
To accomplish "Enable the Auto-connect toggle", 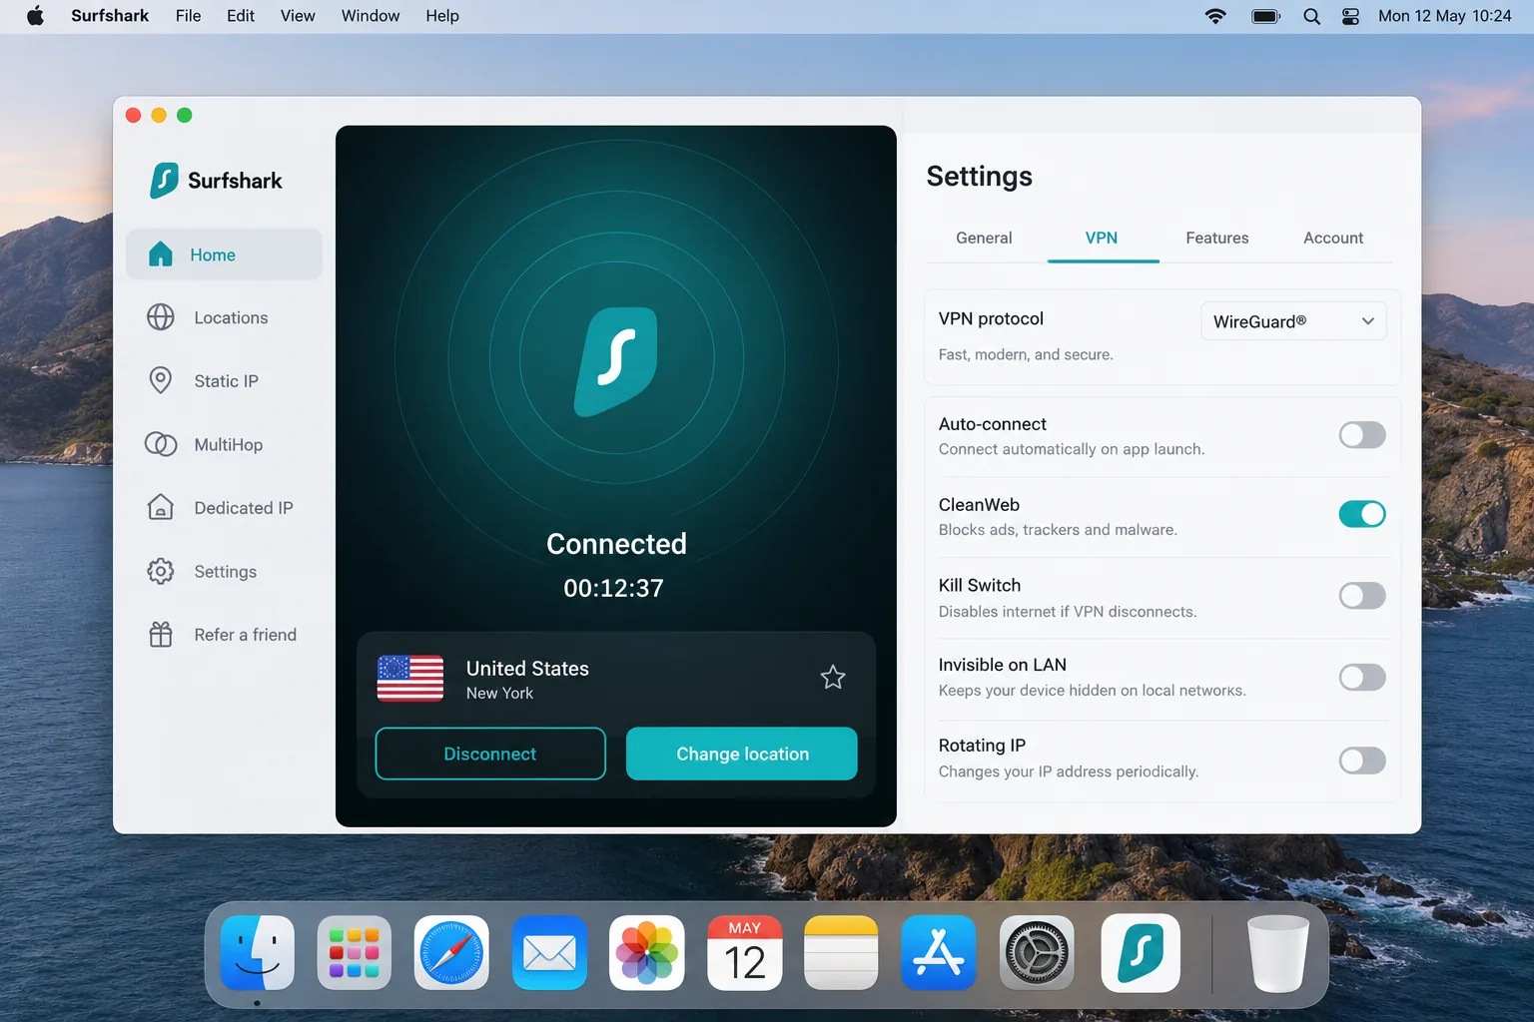I will coord(1362,435).
